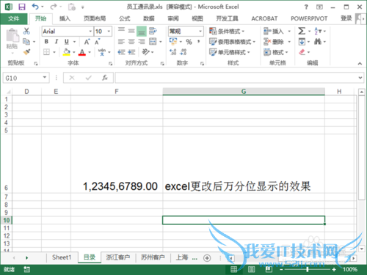Collapse the ribbon with chevron
The image size is (367, 275).
click(360, 64)
